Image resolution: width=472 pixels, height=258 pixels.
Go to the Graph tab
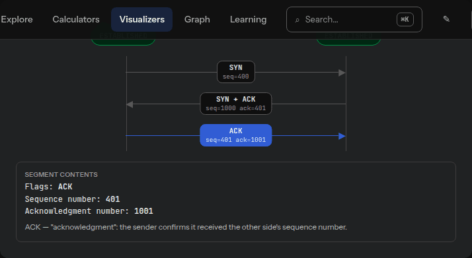click(x=197, y=20)
